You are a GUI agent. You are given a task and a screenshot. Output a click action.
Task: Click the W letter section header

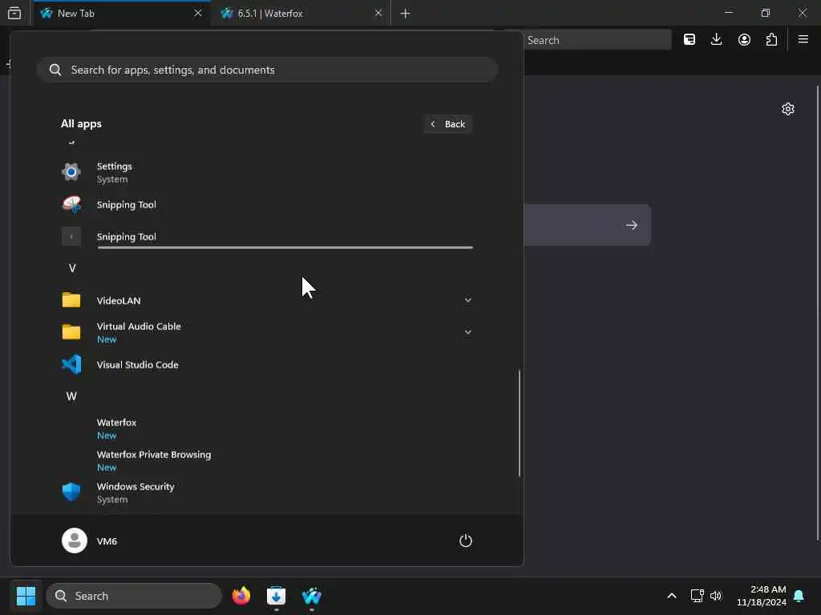(x=71, y=396)
